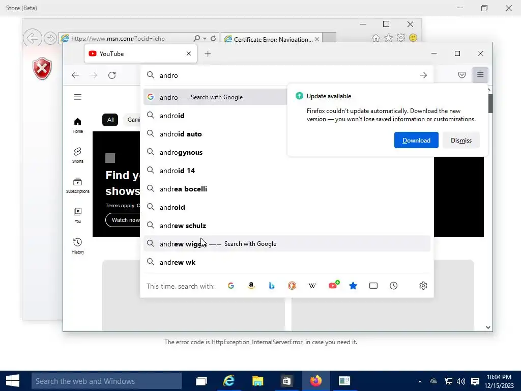Click the go arrow in URL bar

tap(423, 75)
